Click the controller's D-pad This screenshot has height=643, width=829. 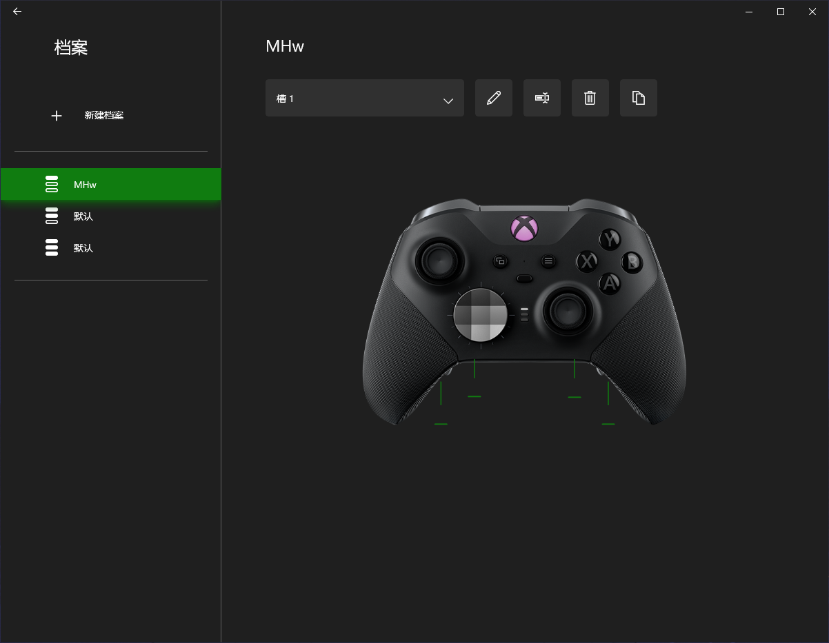pos(481,315)
